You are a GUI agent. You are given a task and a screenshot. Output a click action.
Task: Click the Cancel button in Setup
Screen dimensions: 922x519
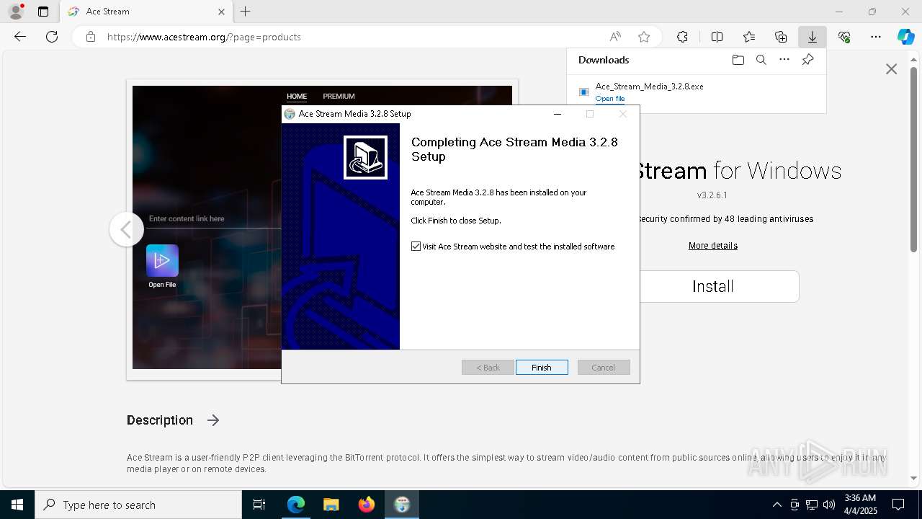point(604,368)
